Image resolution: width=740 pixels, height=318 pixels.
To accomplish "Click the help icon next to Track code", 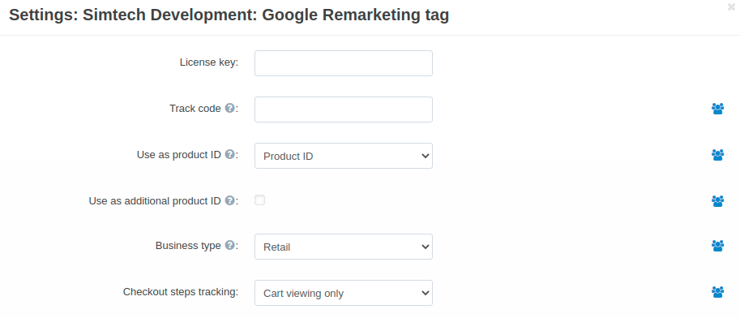I will [x=230, y=108].
